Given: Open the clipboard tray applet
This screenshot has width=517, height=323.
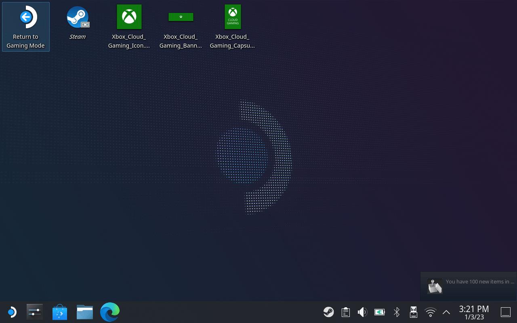Looking at the screenshot, I should 345,312.
